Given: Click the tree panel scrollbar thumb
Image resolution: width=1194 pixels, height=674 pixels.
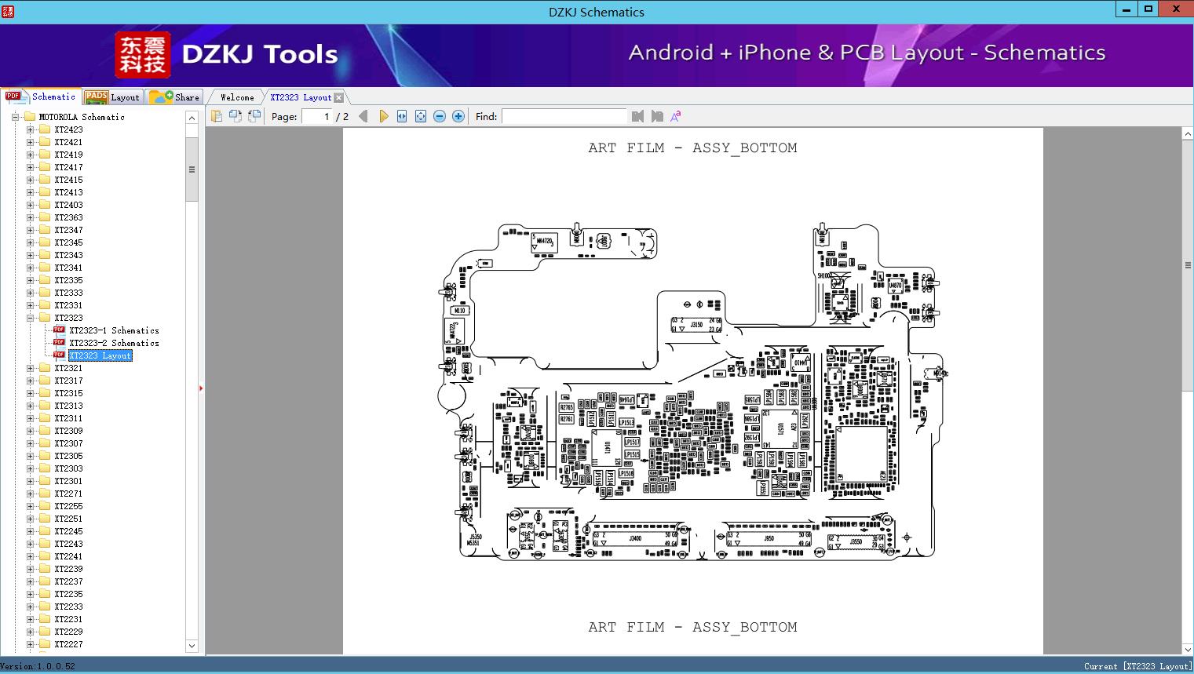Looking at the screenshot, I should 192,169.
